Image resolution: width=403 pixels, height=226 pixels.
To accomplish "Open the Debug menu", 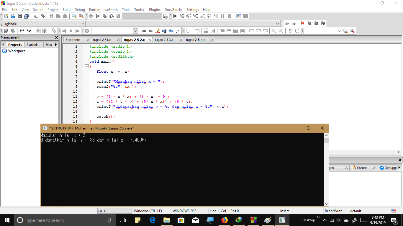I will click(x=80, y=10).
